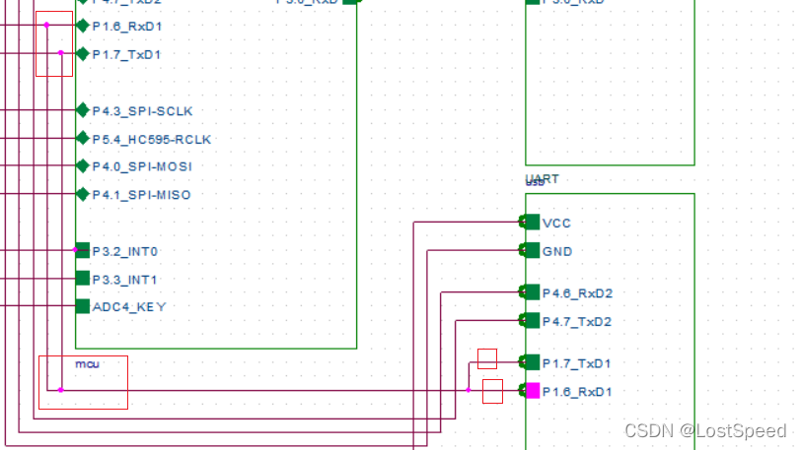This screenshot has width=801, height=450.
Task: Select the P3.3_INT1 square pin
Action: click(82, 278)
